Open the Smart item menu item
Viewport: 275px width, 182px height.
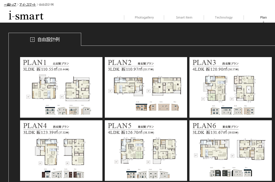184,17
